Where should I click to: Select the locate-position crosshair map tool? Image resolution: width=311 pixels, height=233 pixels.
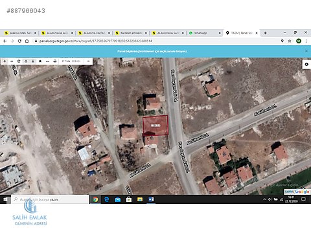(x=26, y=61)
